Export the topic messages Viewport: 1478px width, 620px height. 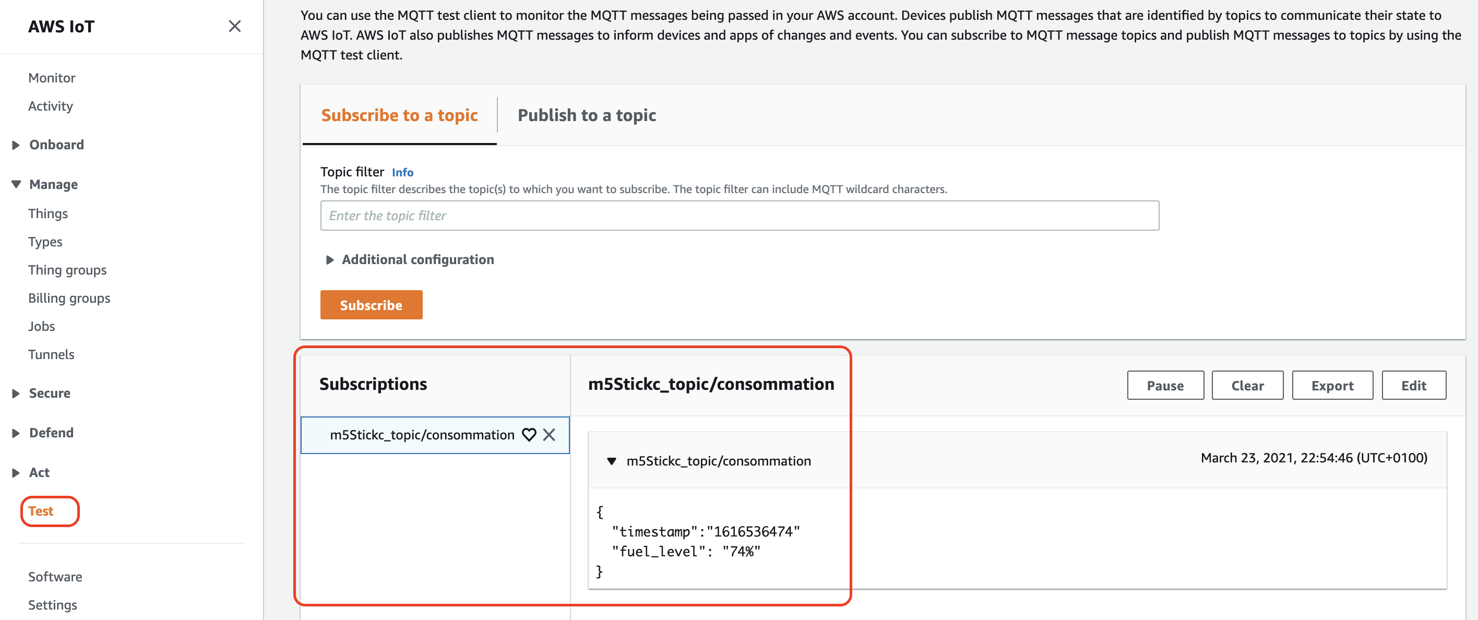pos(1332,386)
